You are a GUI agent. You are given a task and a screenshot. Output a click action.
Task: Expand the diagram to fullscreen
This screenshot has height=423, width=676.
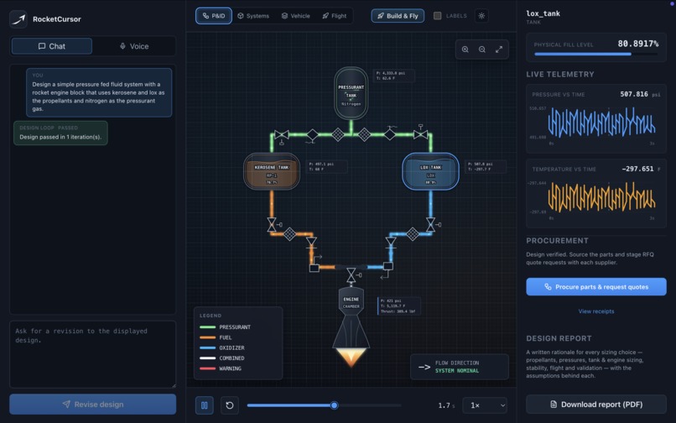(x=499, y=50)
